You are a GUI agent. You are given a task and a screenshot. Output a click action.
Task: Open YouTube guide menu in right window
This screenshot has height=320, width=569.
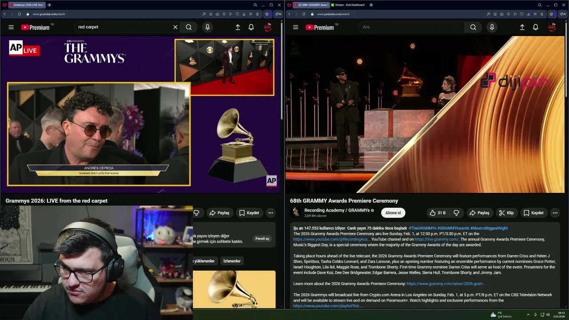[296, 27]
